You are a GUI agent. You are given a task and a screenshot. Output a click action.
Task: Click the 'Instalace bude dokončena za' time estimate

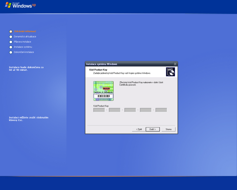[x=26, y=68]
